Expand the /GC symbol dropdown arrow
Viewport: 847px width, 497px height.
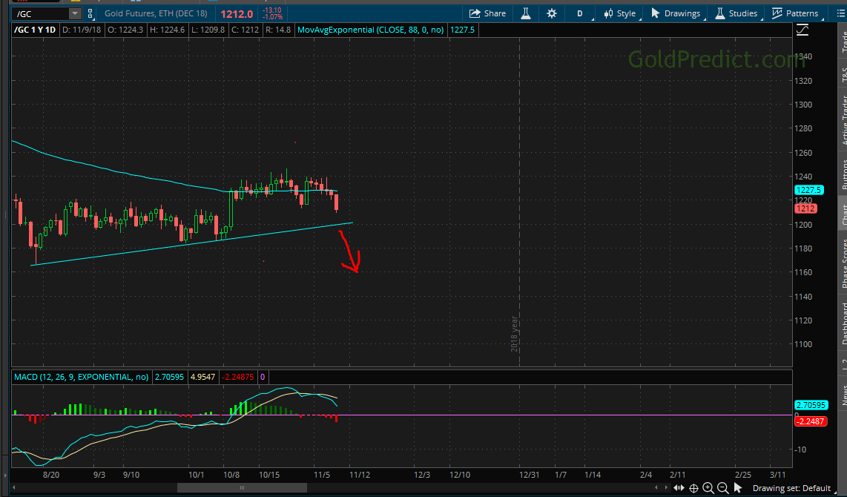(x=74, y=13)
